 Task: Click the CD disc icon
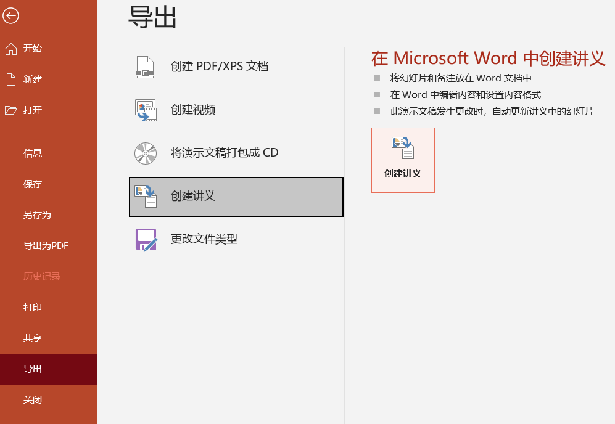146,153
